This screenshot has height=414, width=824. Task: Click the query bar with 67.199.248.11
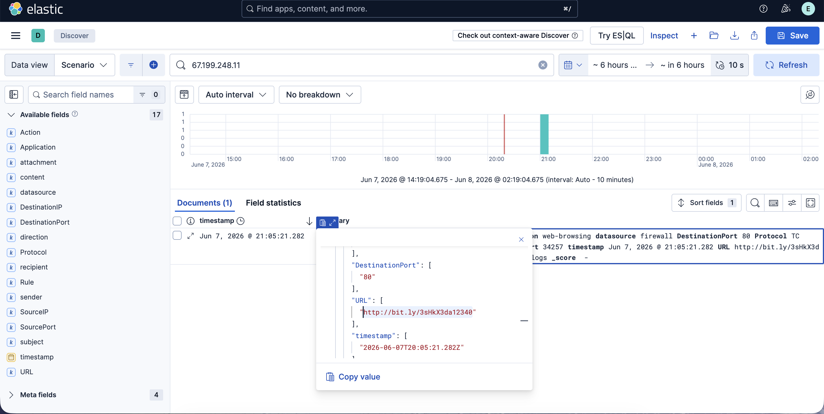click(362, 65)
